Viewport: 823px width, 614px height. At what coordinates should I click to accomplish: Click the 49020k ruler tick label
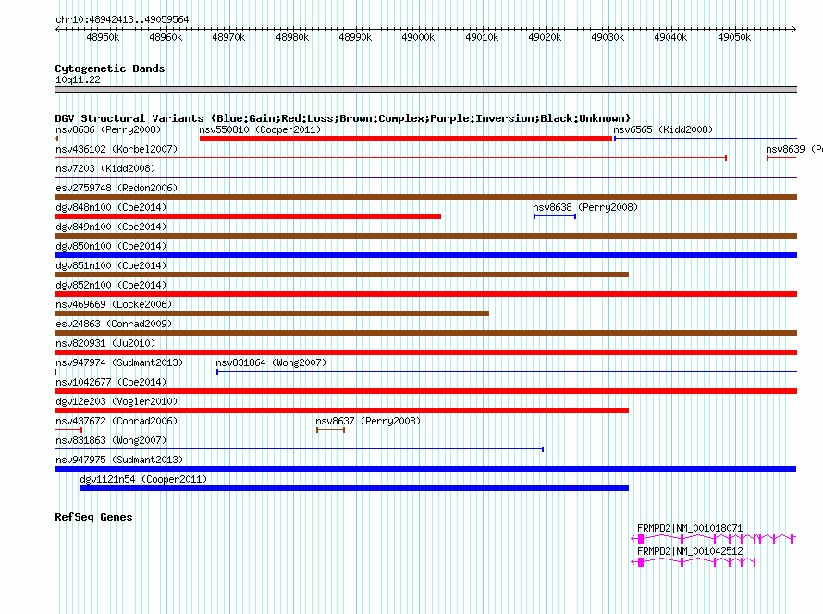tap(545, 37)
